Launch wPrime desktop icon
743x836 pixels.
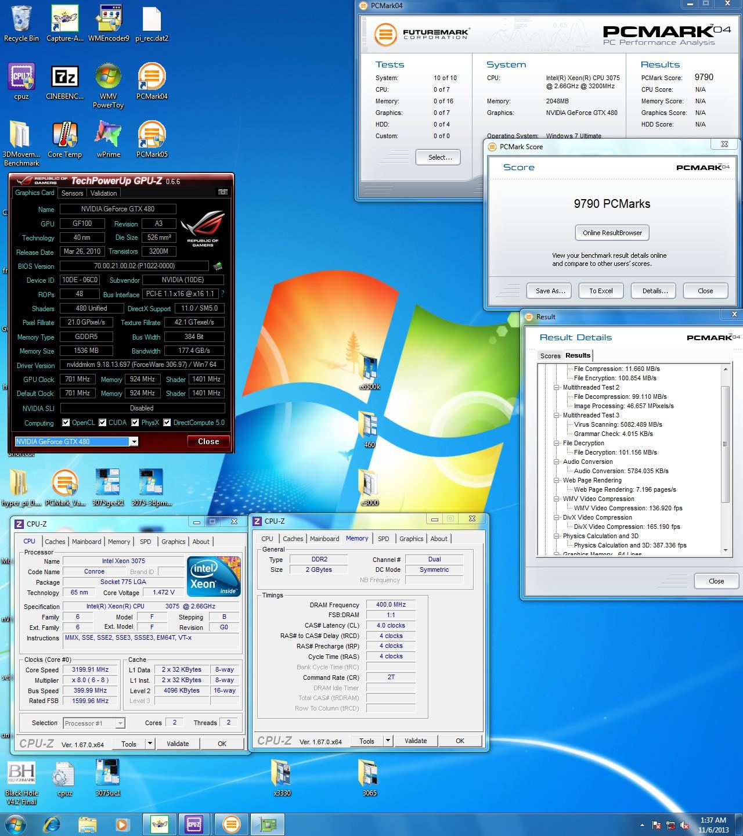109,139
